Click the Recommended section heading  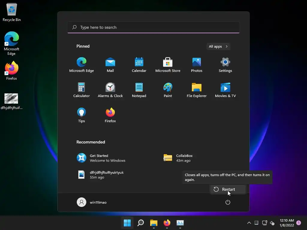[91, 142]
